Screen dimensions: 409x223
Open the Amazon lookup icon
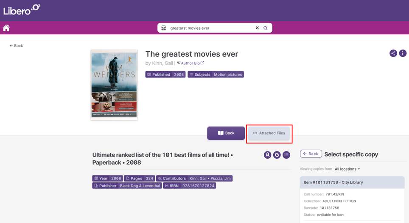pyautogui.click(x=268, y=155)
